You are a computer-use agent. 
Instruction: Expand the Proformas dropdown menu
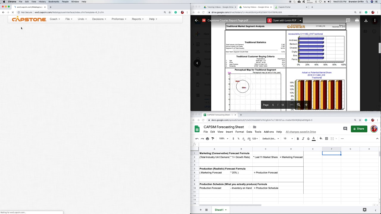click(x=119, y=19)
